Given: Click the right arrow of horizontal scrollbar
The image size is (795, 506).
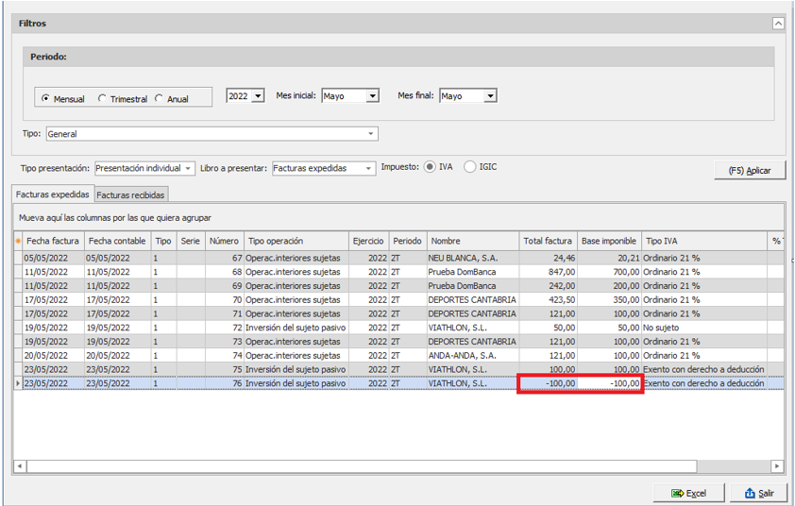Looking at the screenshot, I should pos(777,466).
